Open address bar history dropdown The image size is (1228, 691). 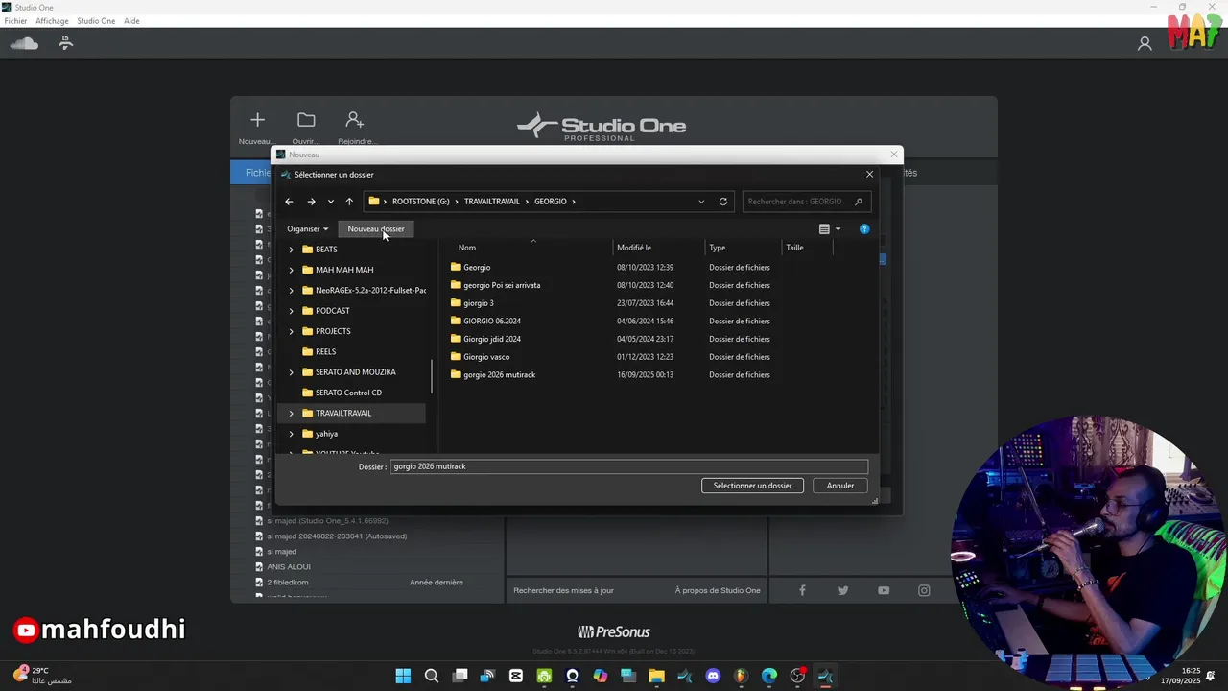(701, 202)
